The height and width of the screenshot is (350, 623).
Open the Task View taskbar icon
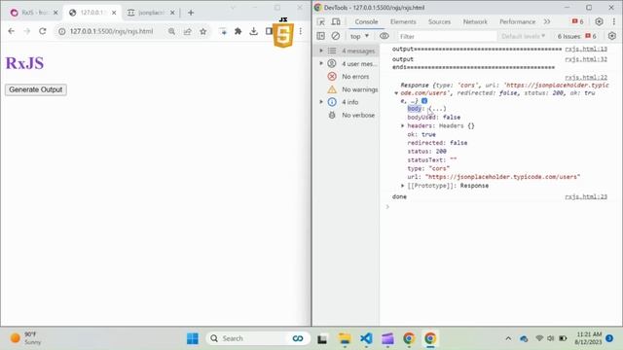click(x=322, y=338)
